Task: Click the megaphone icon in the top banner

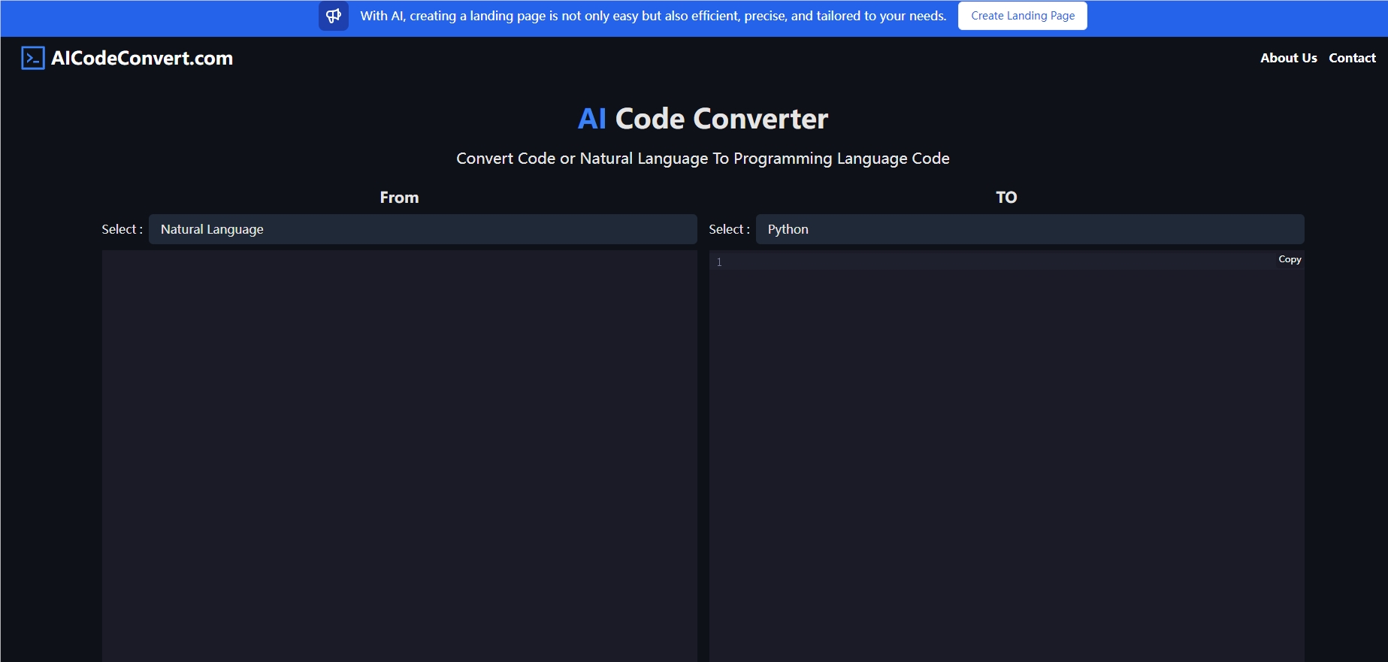Action: (333, 16)
